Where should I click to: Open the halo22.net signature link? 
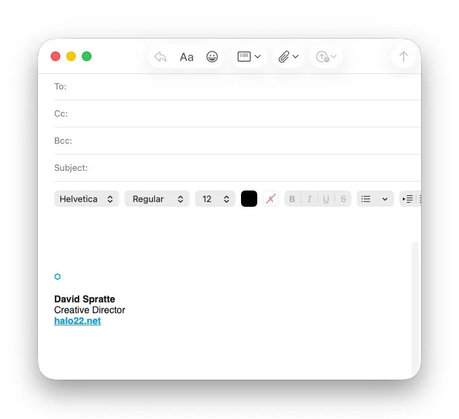click(78, 321)
